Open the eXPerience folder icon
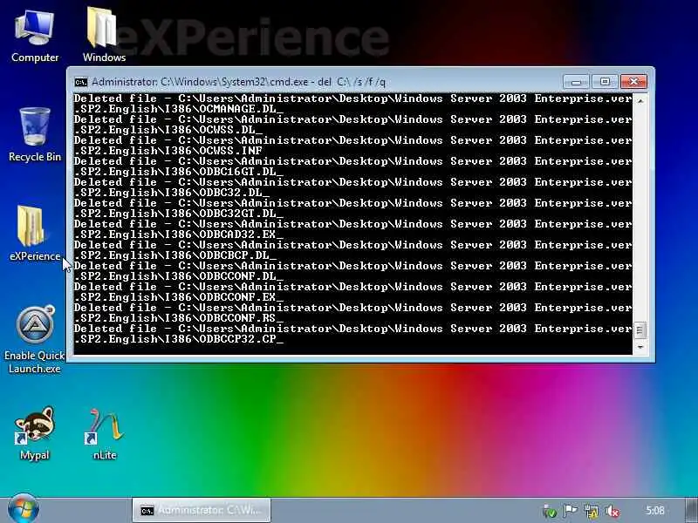 pos(35,233)
